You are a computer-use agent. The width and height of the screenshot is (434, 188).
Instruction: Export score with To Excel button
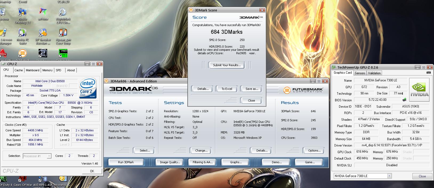227,89
